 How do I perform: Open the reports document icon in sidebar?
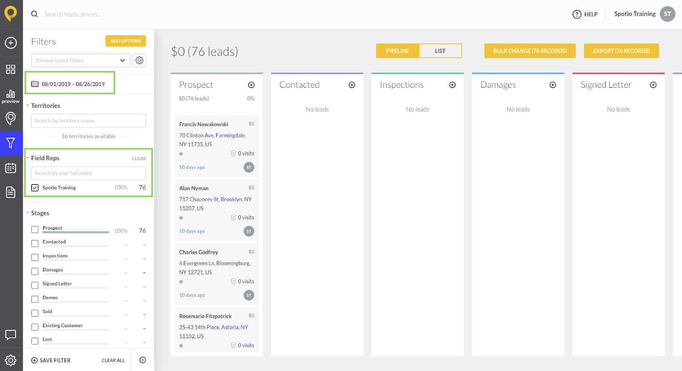point(11,192)
